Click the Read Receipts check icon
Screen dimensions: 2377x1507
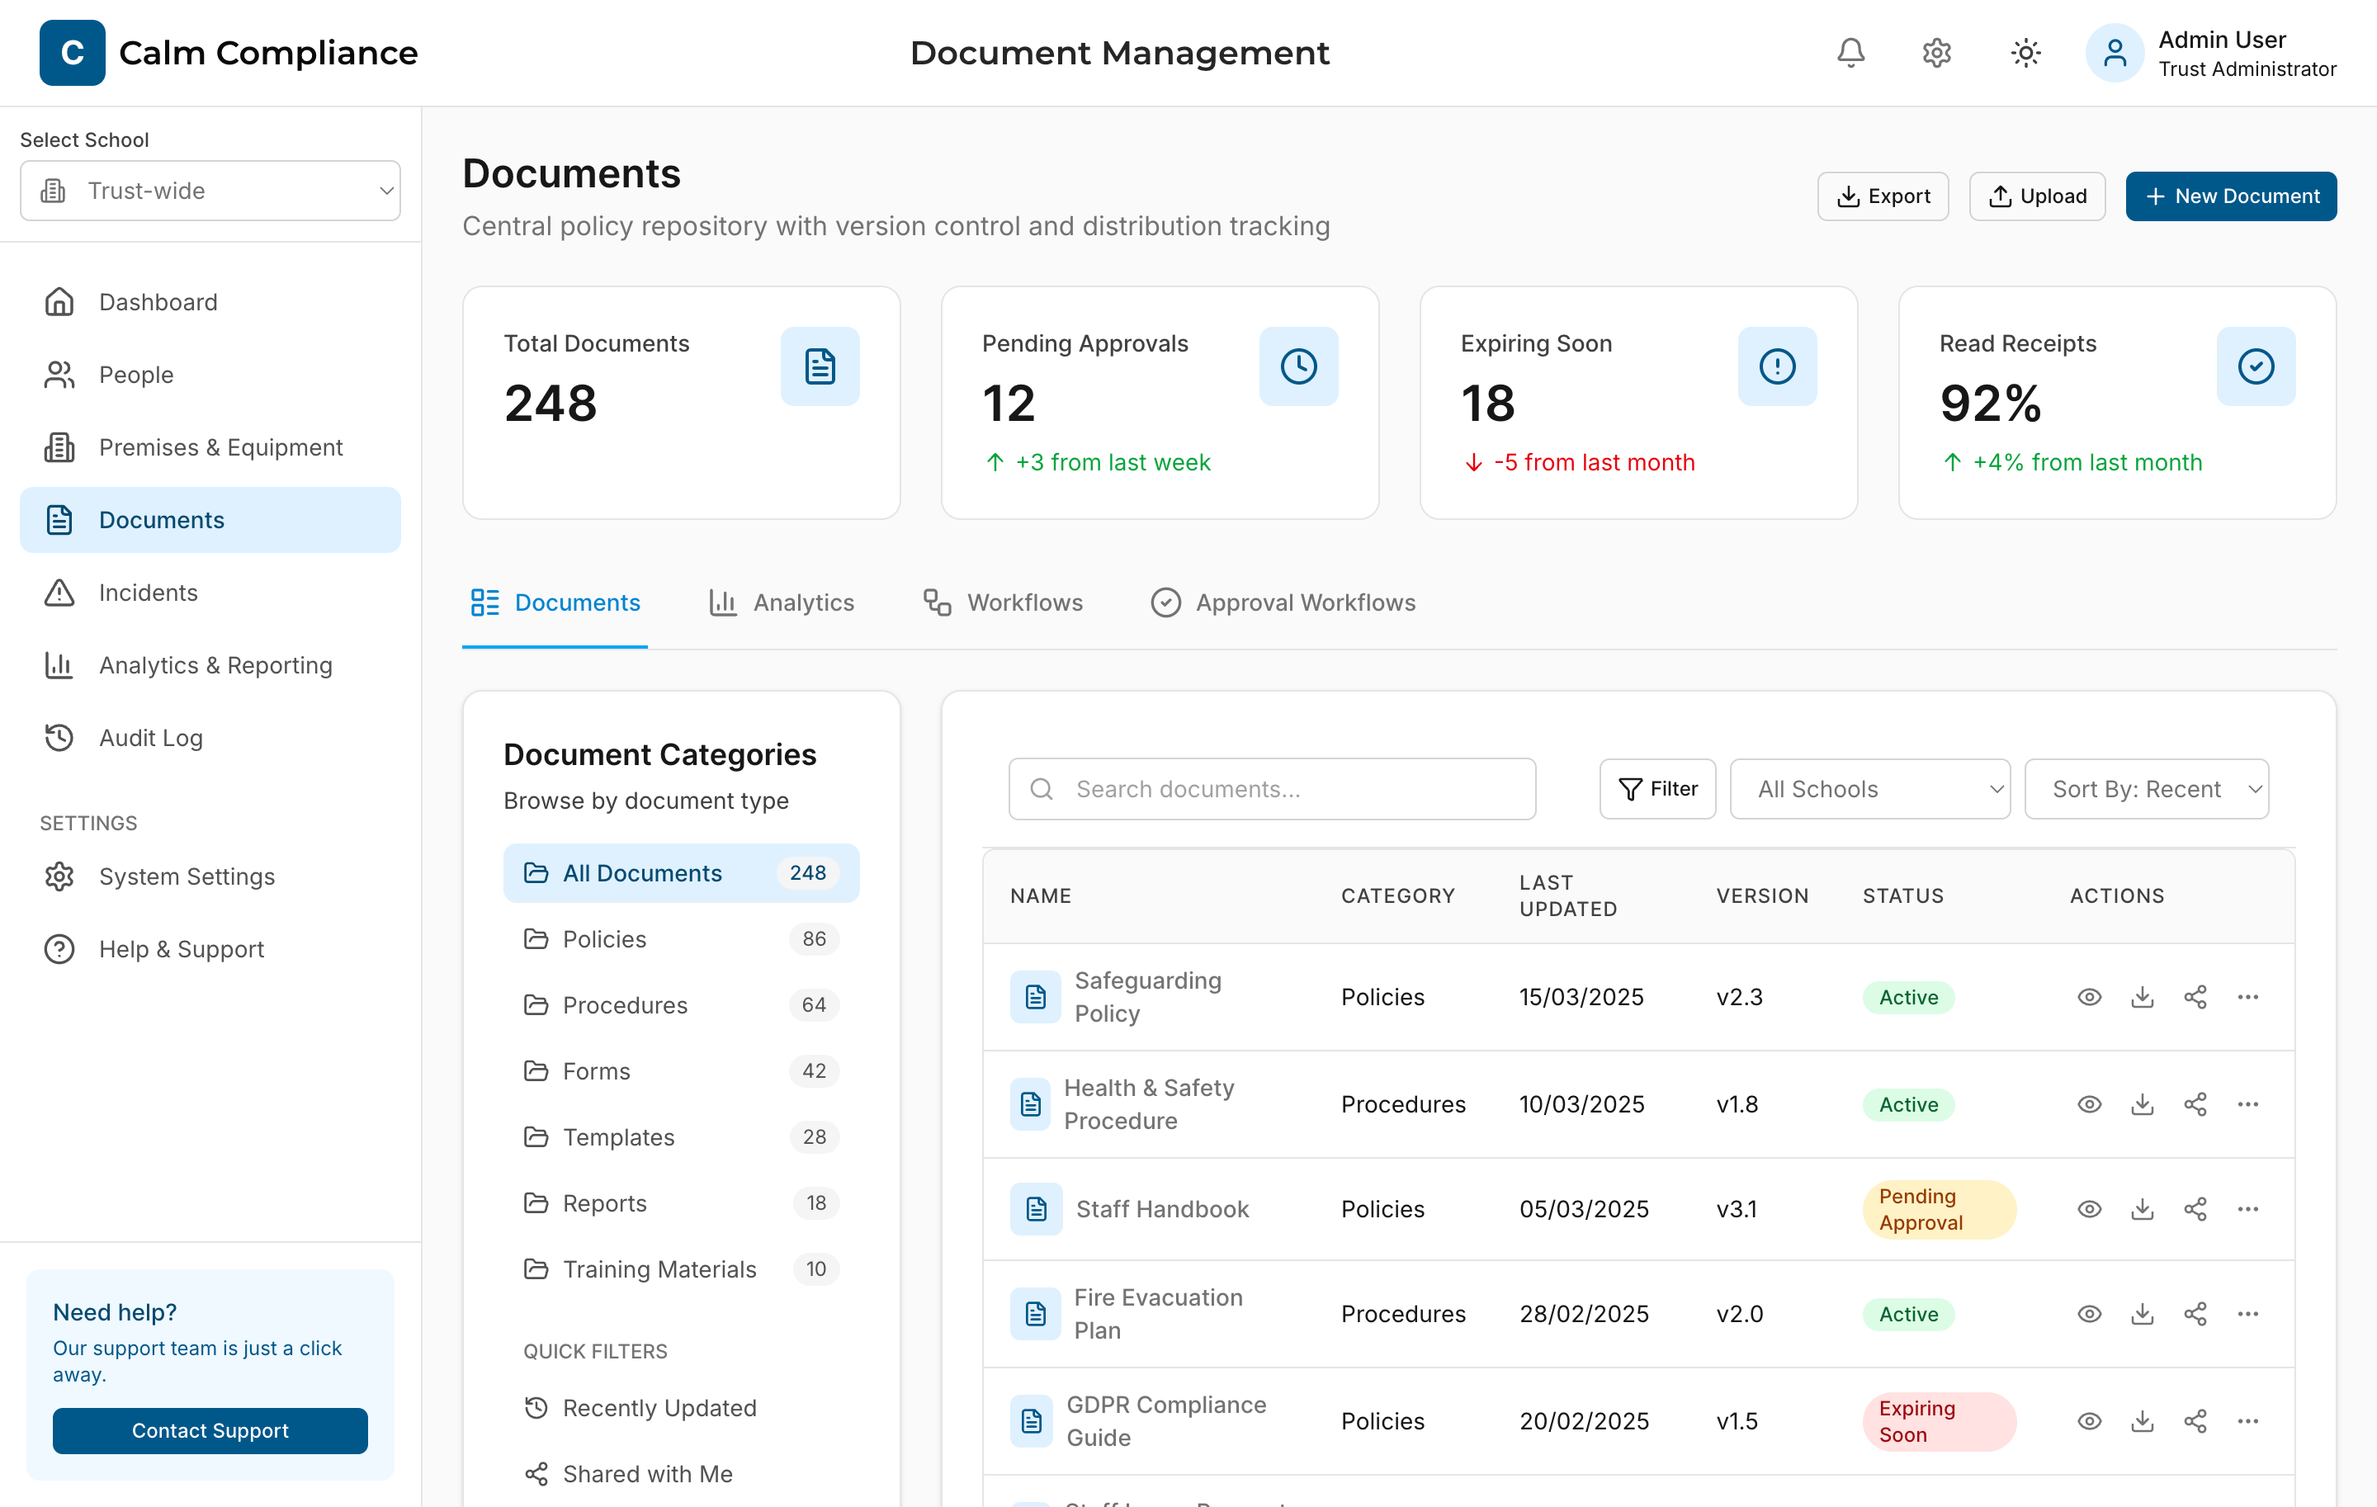2256,366
